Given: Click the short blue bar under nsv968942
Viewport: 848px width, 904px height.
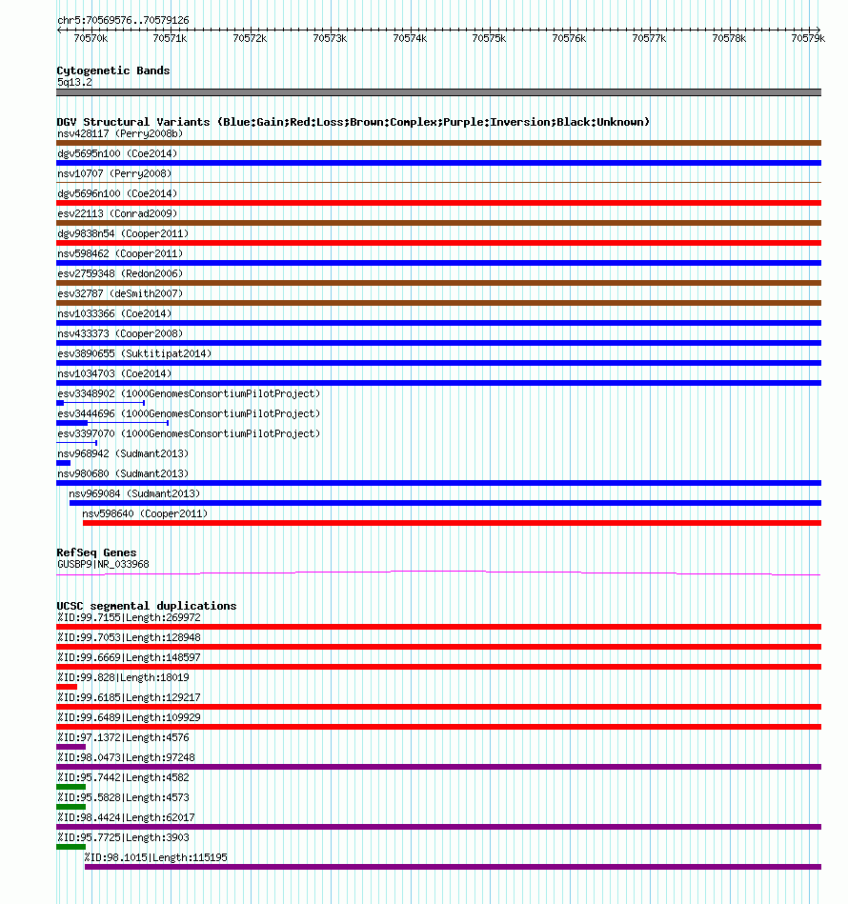Looking at the screenshot, I should [x=64, y=463].
